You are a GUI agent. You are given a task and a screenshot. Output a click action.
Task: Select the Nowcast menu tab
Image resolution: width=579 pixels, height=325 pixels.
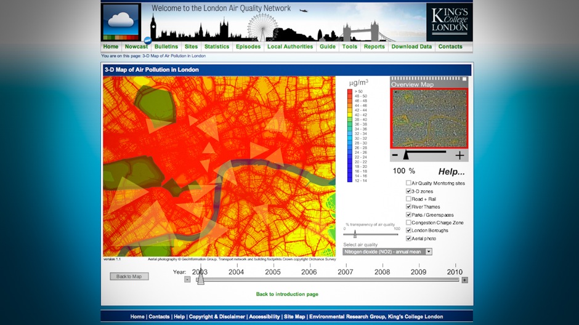[136, 47]
